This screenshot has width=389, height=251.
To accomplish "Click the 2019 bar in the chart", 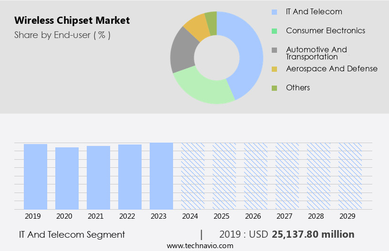I will pos(35,176).
